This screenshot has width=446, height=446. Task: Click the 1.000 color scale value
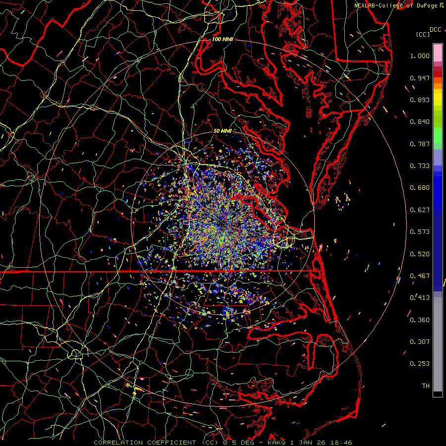pyautogui.click(x=420, y=56)
